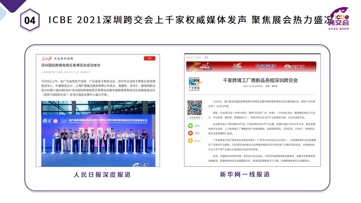
Task: Click the timestamp 2021-10-09 22:56:45
Action: (253, 86)
